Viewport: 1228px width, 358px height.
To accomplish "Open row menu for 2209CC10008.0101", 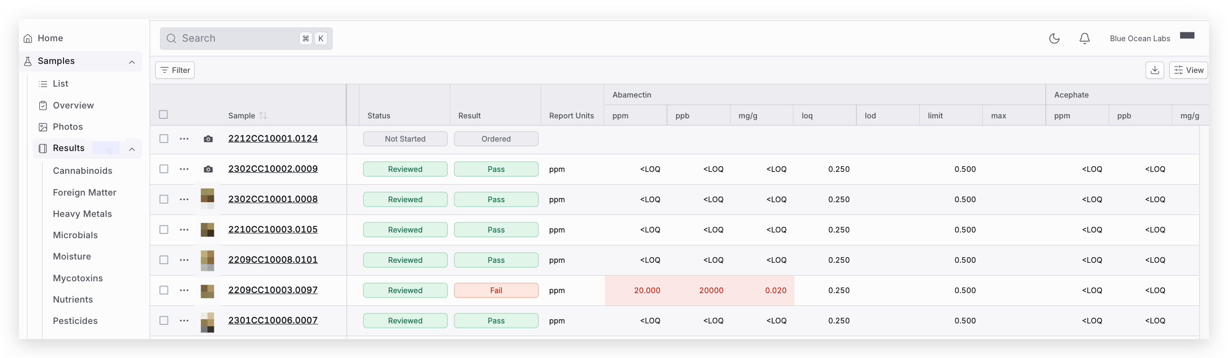I will (184, 260).
